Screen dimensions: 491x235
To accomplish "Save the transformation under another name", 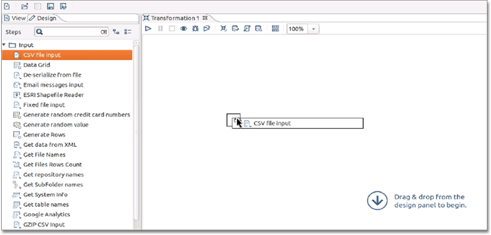I will pyautogui.click(x=63, y=6).
